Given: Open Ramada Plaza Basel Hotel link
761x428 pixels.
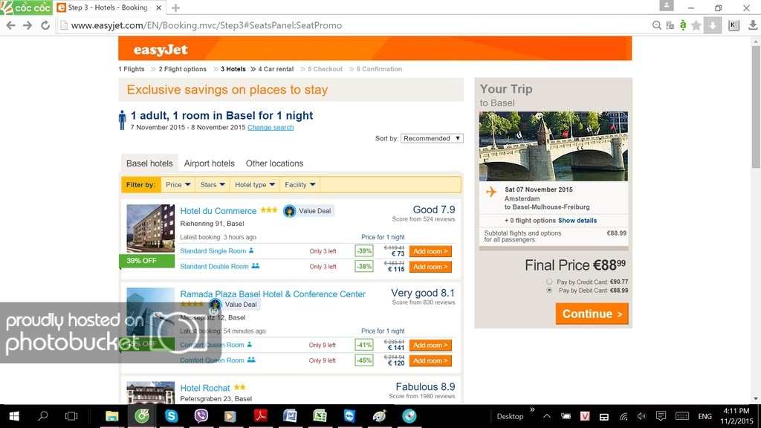Looking at the screenshot, I should click(273, 294).
